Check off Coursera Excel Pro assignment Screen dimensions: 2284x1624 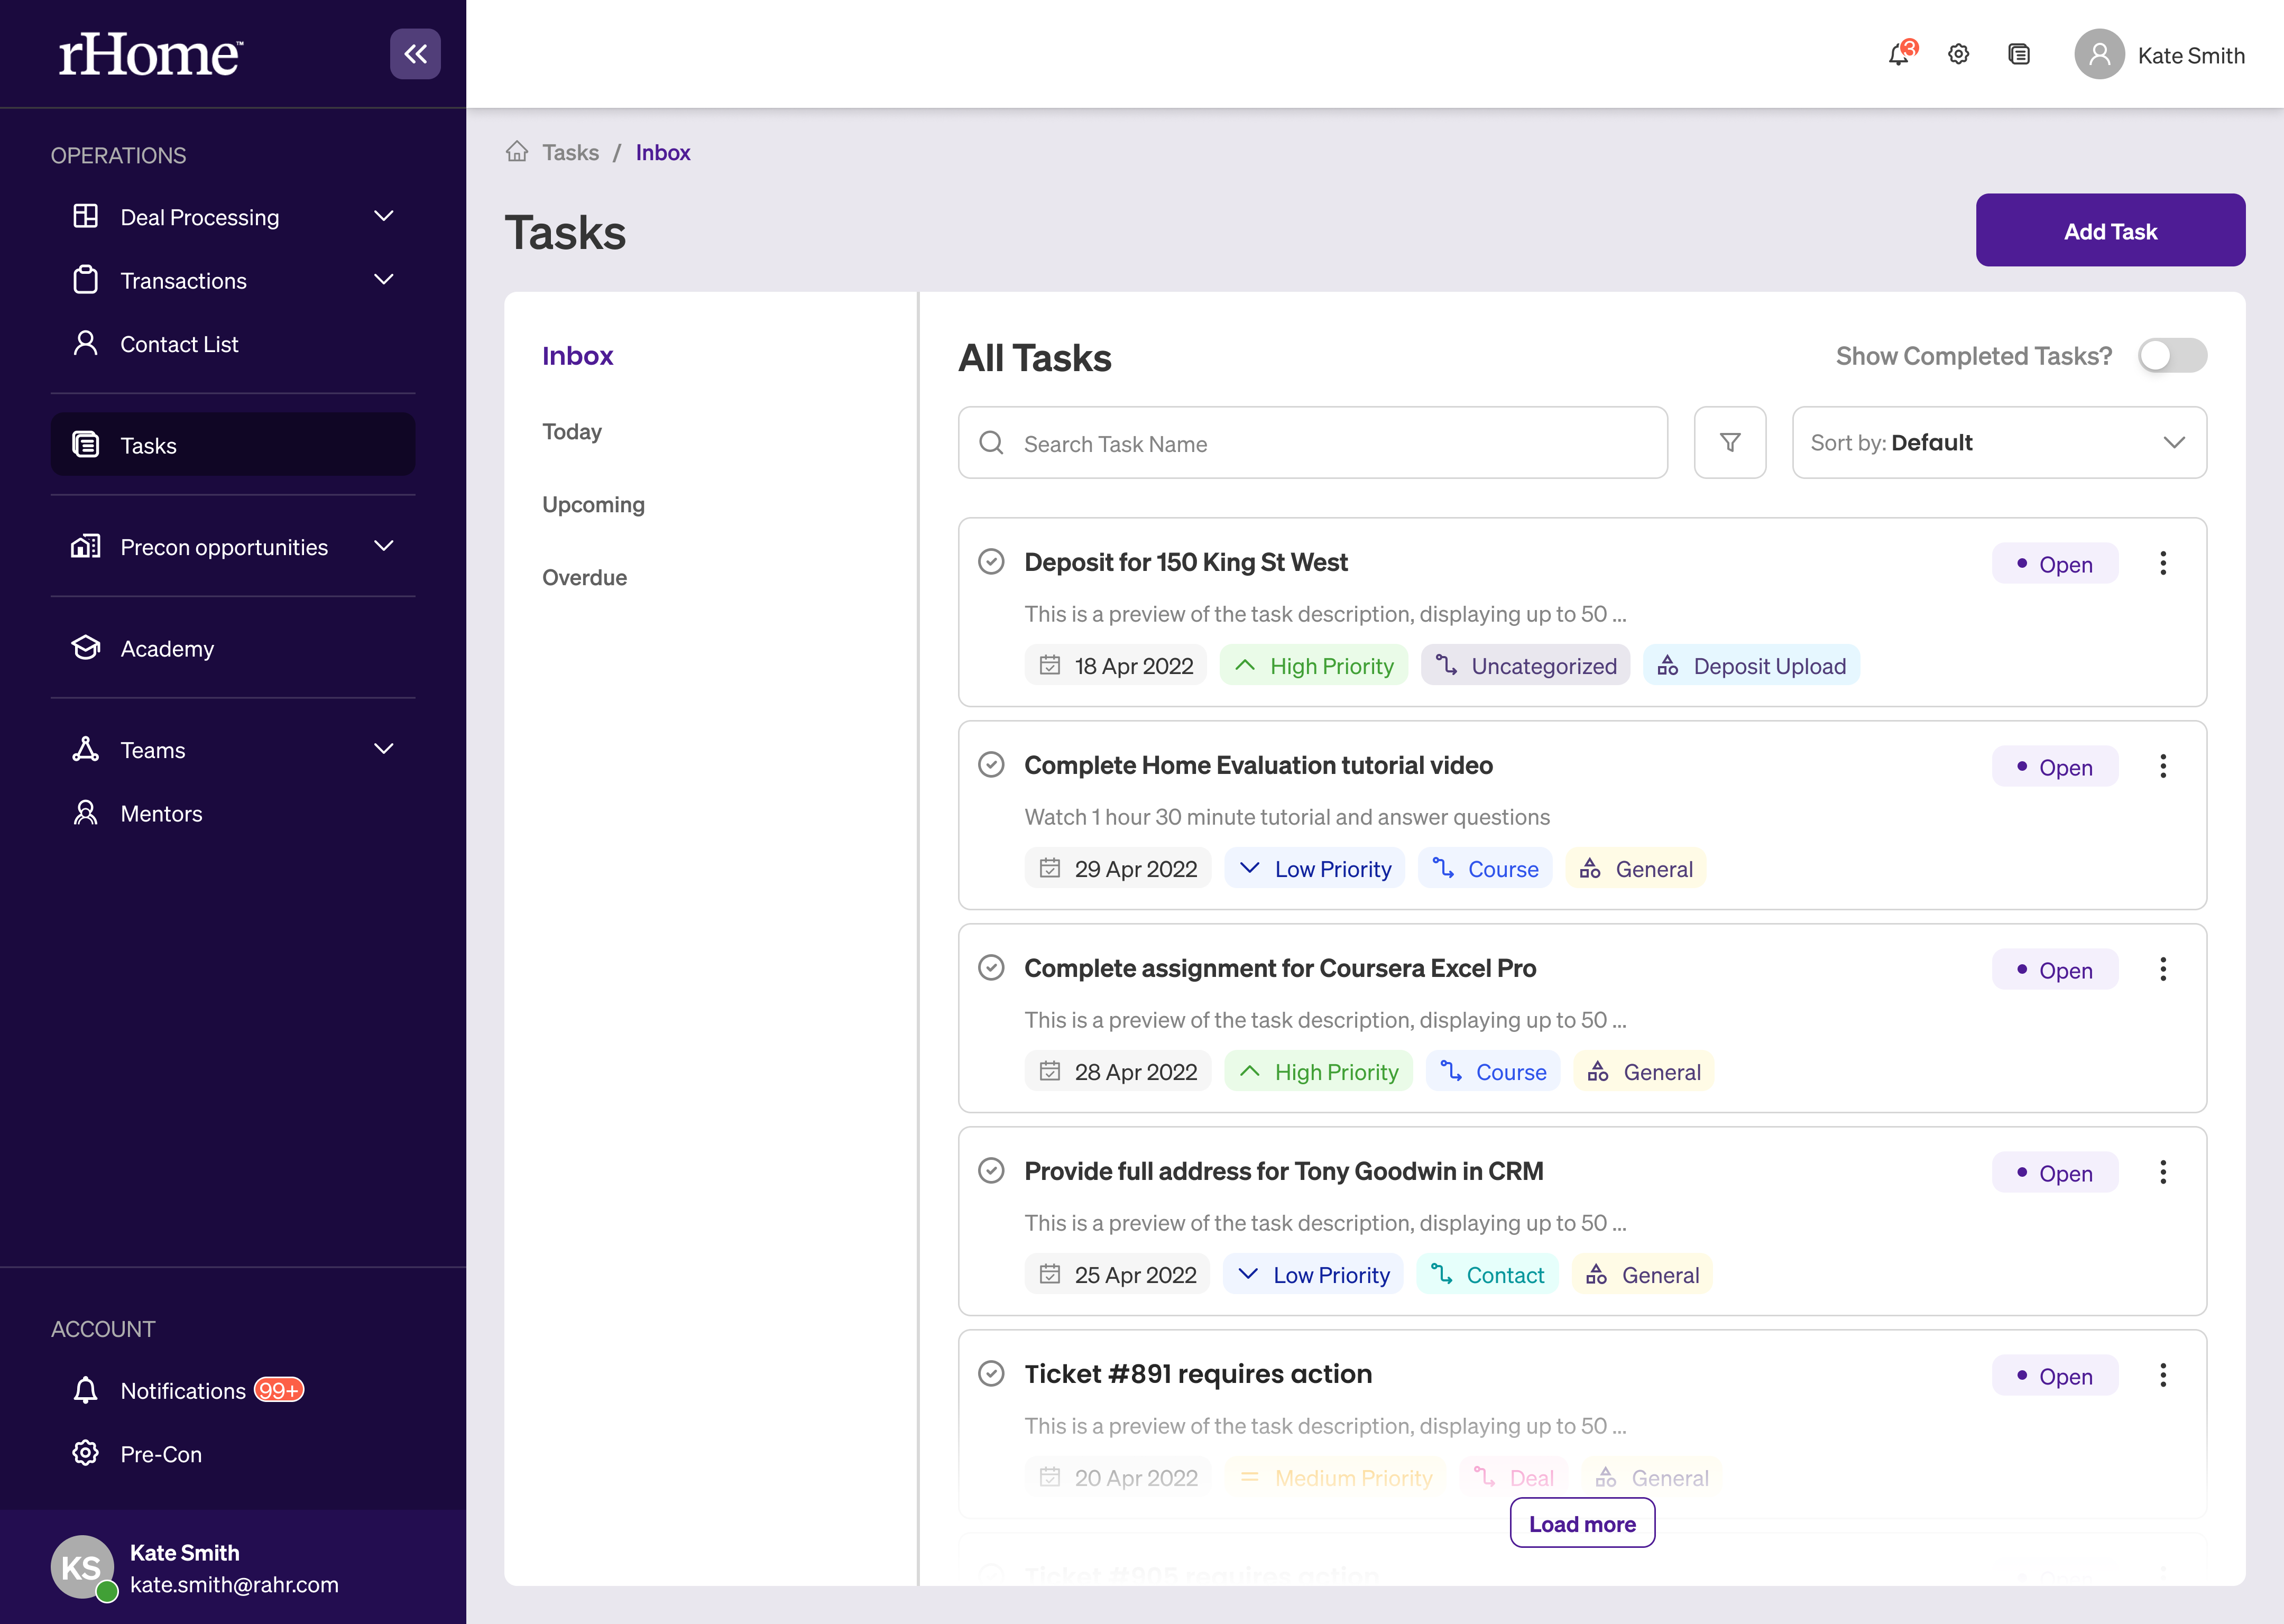(990, 968)
